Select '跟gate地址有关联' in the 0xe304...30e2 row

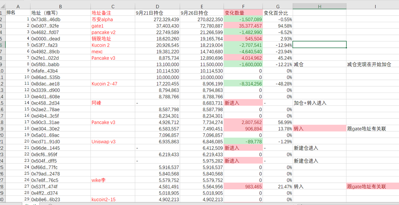tap(373, 128)
